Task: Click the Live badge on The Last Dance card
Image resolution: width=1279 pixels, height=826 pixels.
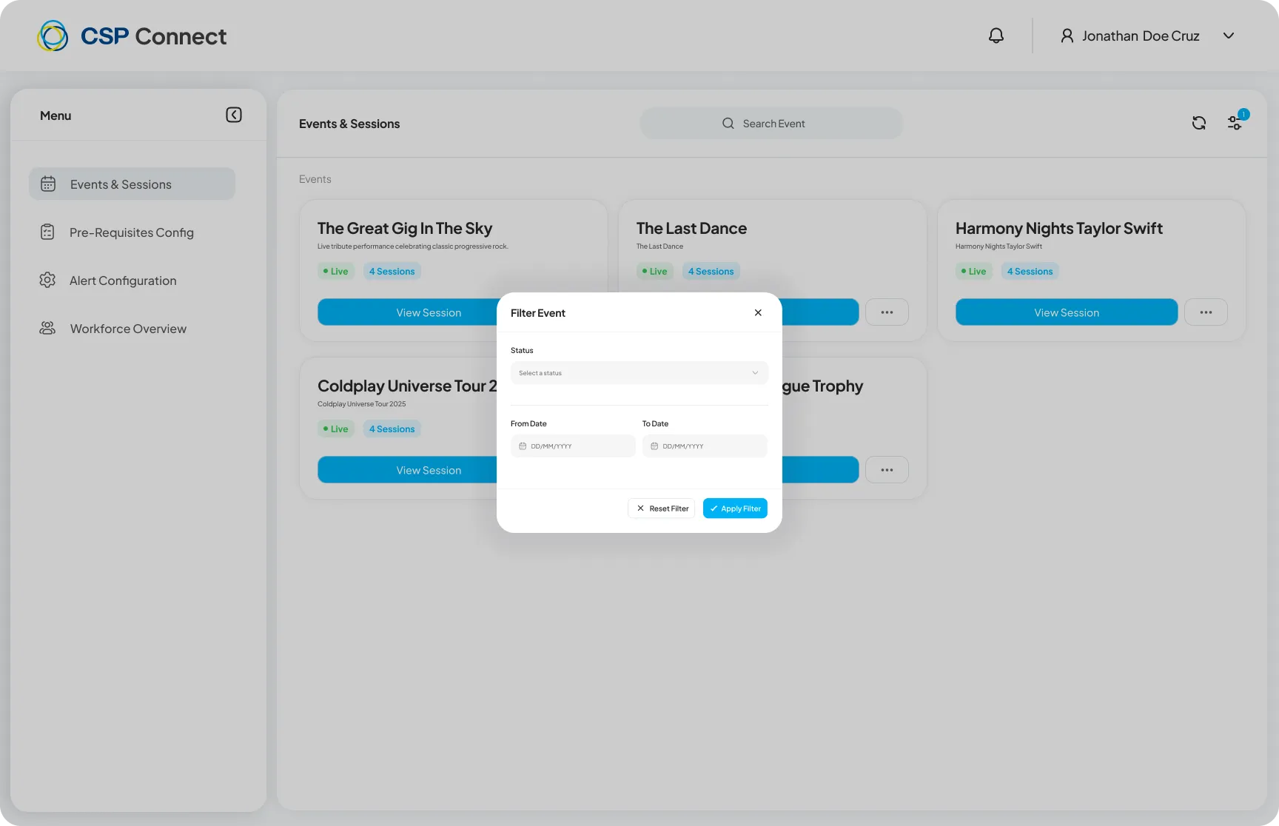Action: pyautogui.click(x=655, y=272)
